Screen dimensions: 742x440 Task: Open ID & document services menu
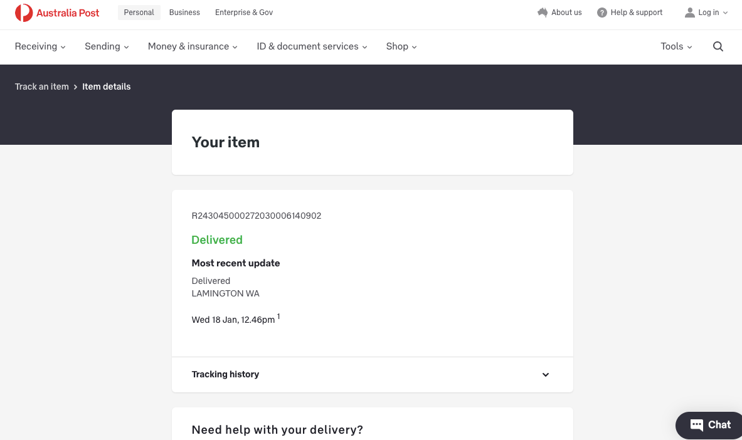312,46
